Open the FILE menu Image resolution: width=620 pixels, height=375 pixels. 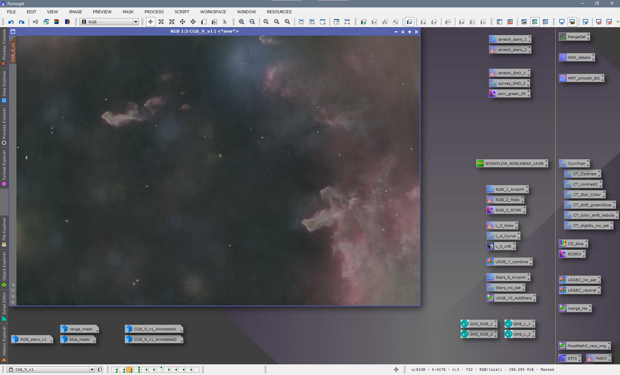[11, 12]
